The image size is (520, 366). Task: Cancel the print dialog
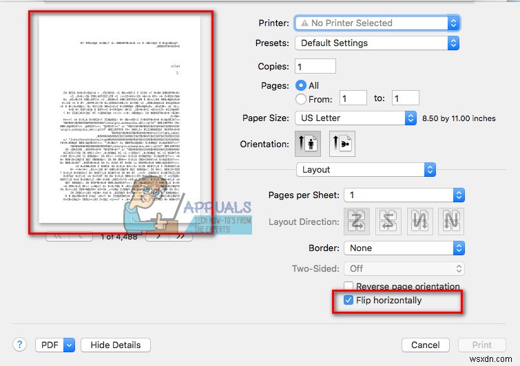click(425, 345)
